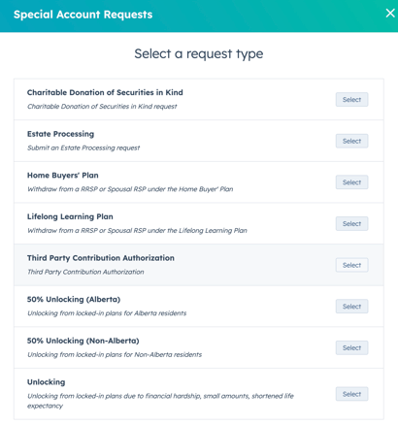Click the Lifelong Learning Plan withdrawal description
Screen dimensions: 398x425
(x=137, y=231)
